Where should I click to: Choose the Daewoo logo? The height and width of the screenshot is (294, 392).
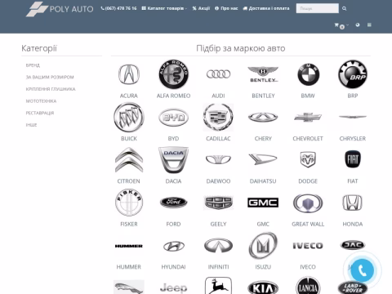point(218,159)
